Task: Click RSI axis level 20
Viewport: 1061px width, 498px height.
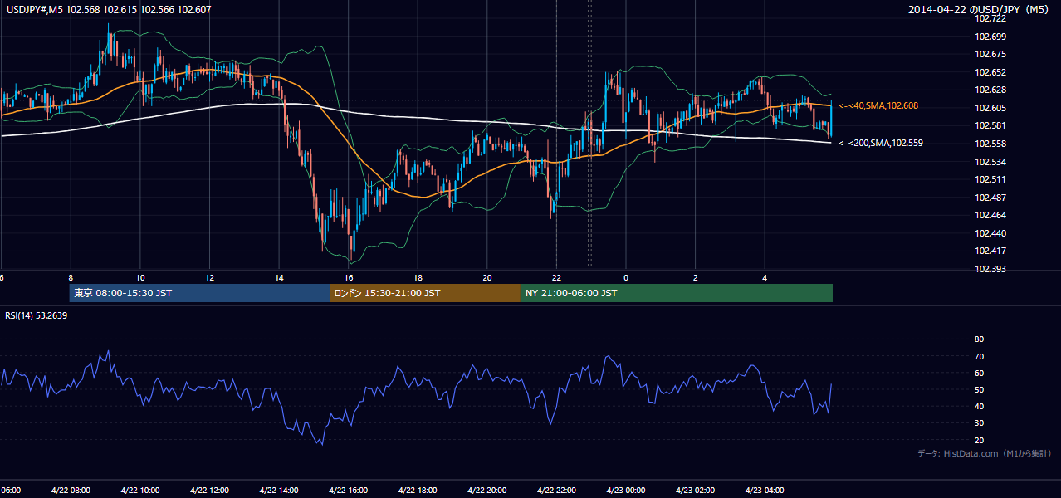Action: coord(979,440)
